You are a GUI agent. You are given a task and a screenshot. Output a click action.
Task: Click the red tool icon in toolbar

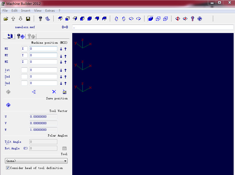point(192,19)
